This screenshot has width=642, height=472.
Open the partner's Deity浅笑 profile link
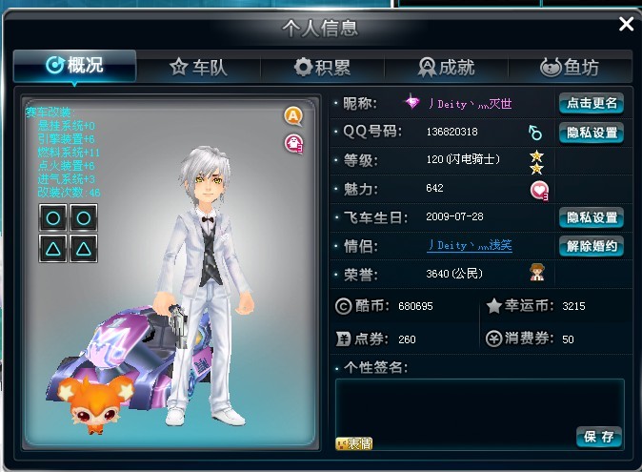pyautogui.click(x=470, y=245)
